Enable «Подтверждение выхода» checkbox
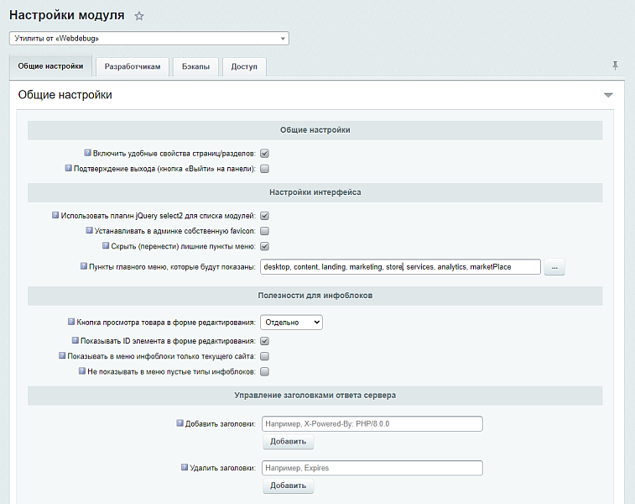The image size is (635, 504). tap(264, 169)
